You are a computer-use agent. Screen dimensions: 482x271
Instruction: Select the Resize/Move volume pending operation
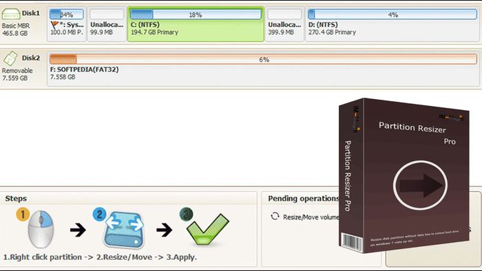point(304,217)
